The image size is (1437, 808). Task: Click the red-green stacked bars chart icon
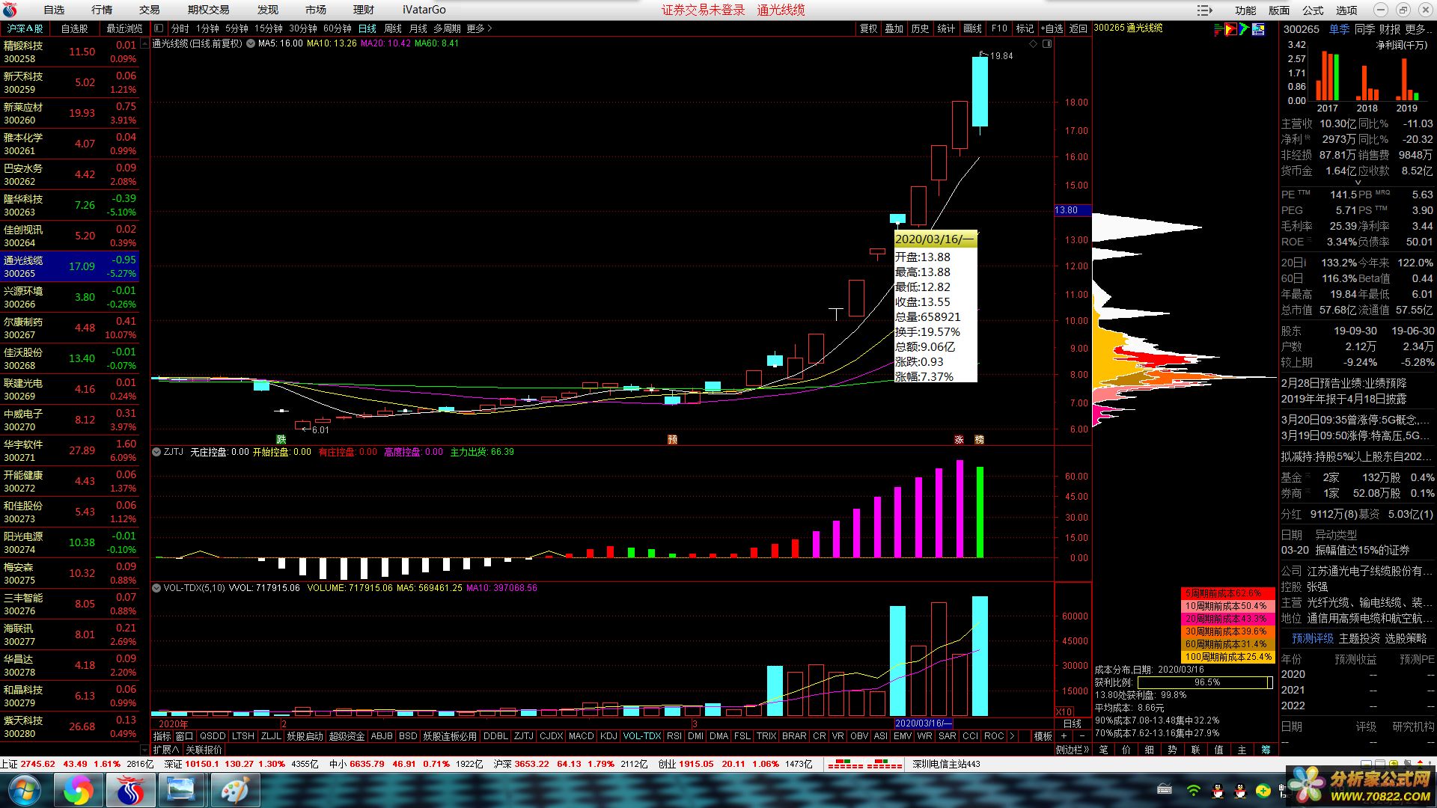(x=1218, y=29)
